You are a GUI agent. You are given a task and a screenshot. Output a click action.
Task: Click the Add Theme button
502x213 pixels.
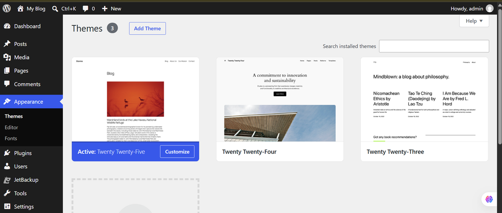pos(147,28)
